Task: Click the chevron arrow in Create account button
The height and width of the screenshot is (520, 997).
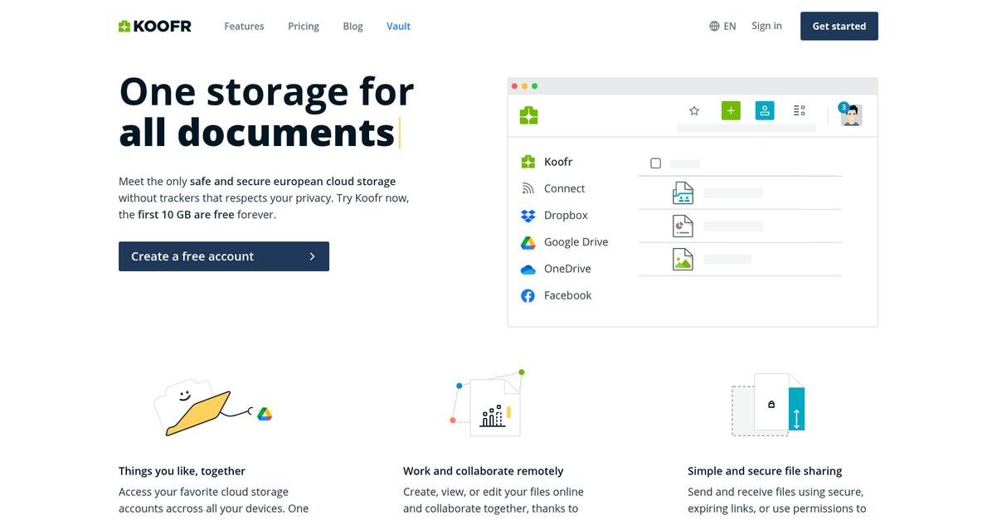Action: [x=312, y=256]
